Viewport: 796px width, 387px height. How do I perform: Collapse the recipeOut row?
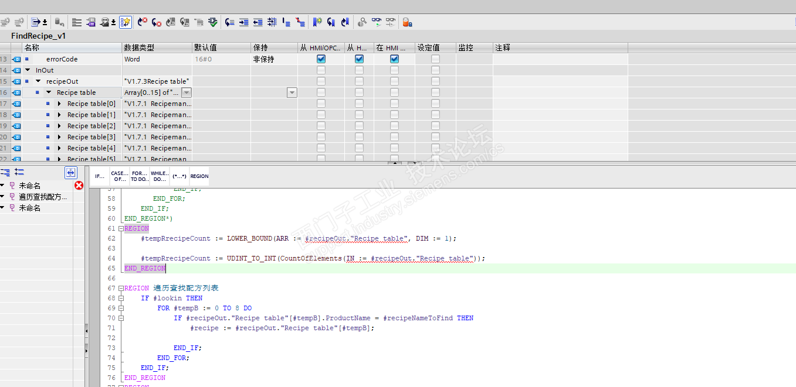pyautogui.click(x=38, y=81)
